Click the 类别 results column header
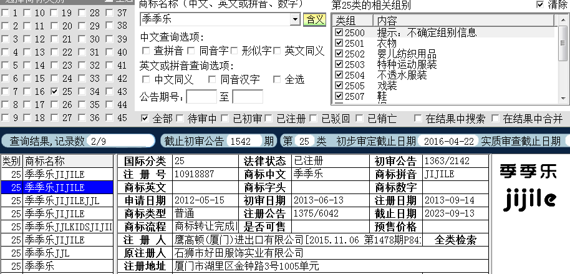Image resolution: width=570 pixels, height=274 pixels. (x=12, y=161)
